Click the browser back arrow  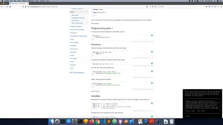coord(2,7)
